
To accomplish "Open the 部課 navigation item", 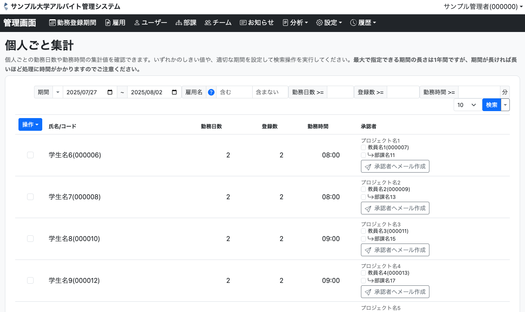I will click(186, 23).
